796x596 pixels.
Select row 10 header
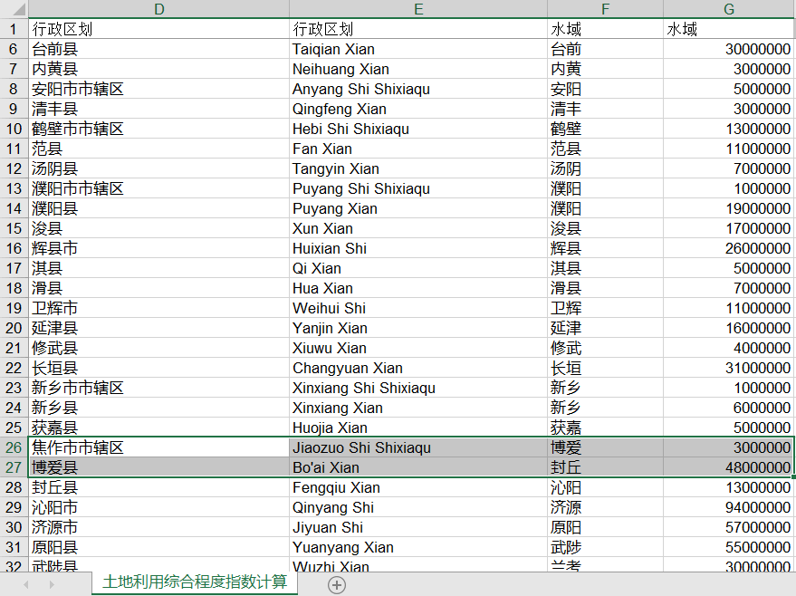(14, 129)
